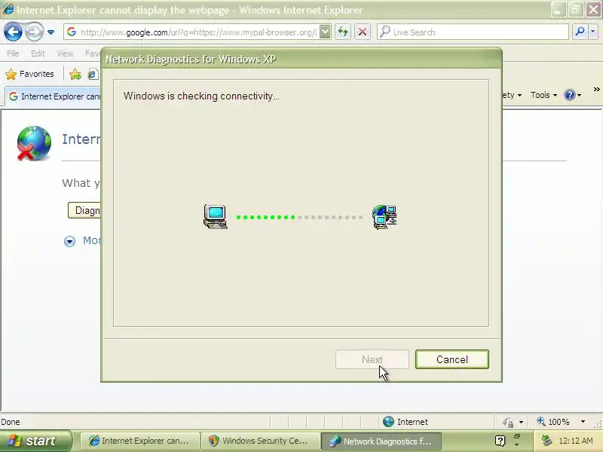Image resolution: width=603 pixels, height=452 pixels.
Task: Click the Stop loading red X icon
Action: (x=363, y=32)
